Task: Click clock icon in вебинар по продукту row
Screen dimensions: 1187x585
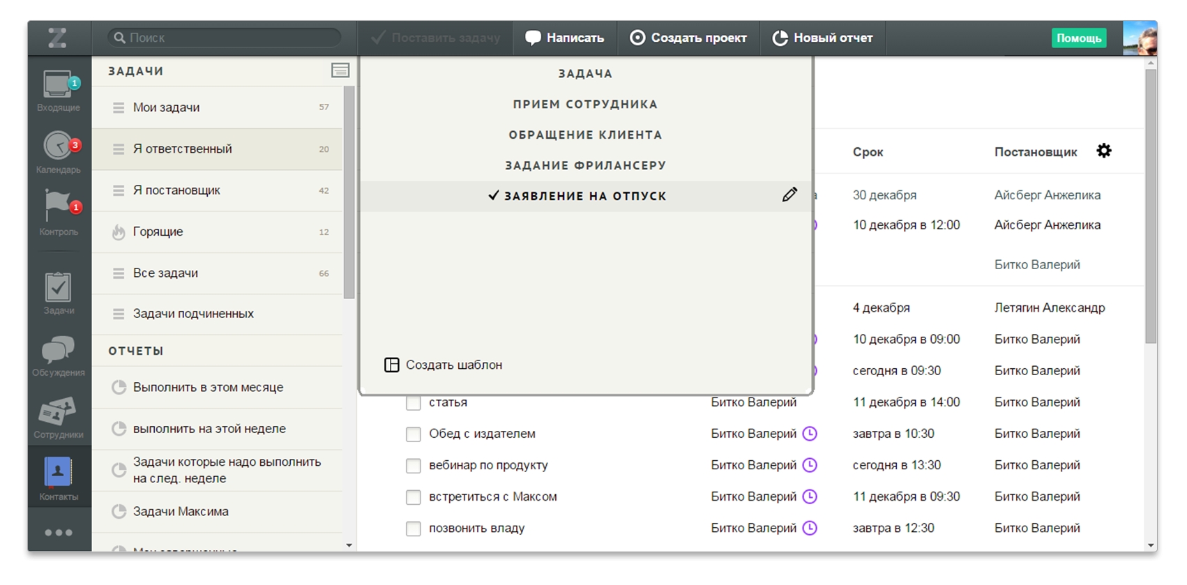Action: [x=810, y=465]
